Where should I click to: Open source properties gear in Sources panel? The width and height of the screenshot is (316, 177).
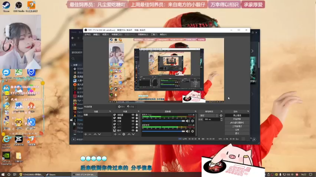point(124,134)
